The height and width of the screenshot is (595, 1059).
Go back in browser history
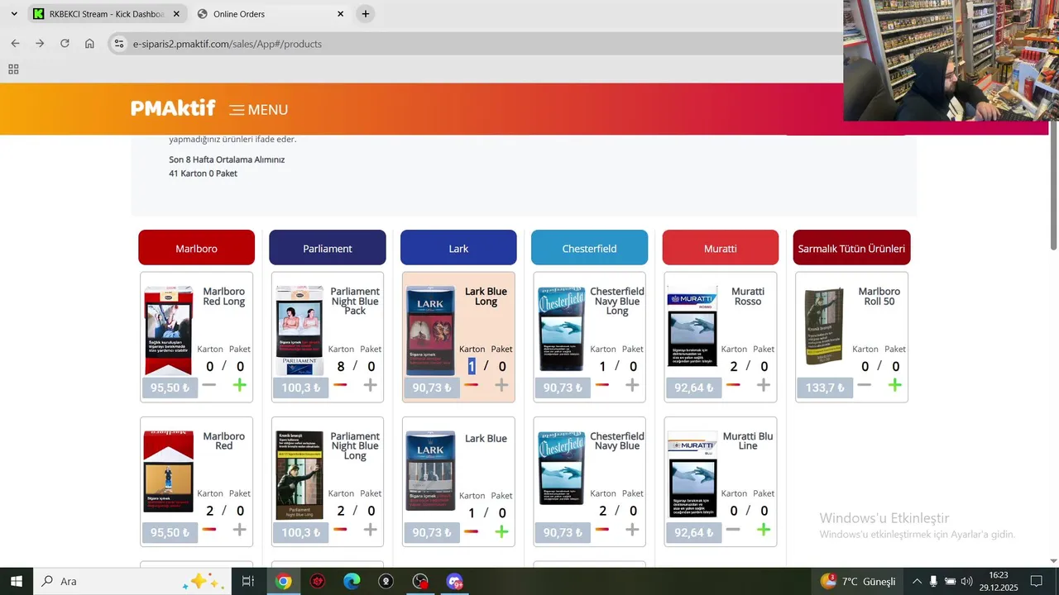(x=15, y=43)
